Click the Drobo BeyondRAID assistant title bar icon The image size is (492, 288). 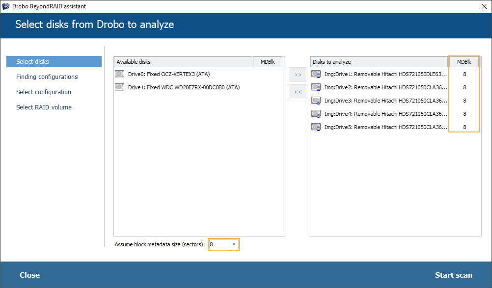pyautogui.click(x=6, y=6)
